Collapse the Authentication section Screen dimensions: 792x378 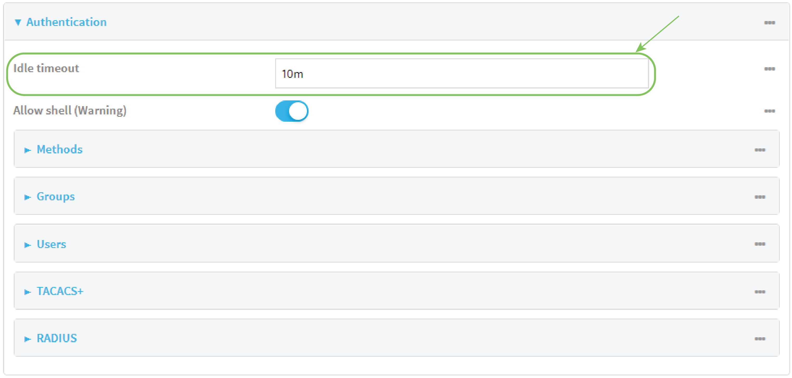coord(18,22)
